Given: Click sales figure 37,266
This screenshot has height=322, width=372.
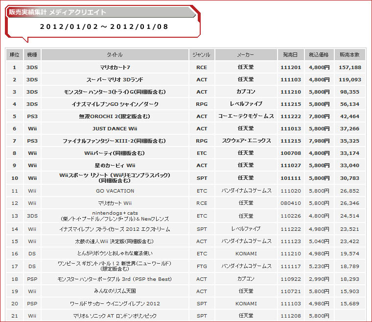Looking at the screenshot, I should tap(349, 128).
